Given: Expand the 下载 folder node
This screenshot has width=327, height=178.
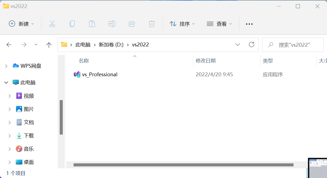Looking at the screenshot, I should [x=10, y=136].
